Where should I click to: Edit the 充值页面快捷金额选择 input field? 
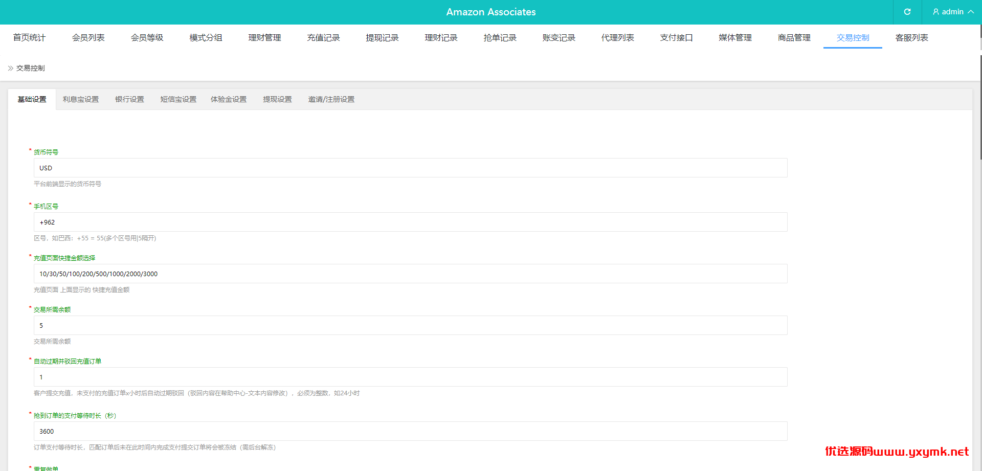coord(410,274)
